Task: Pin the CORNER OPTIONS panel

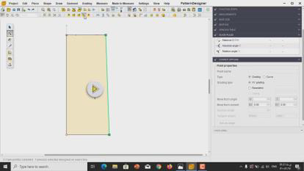Action: coord(215,59)
